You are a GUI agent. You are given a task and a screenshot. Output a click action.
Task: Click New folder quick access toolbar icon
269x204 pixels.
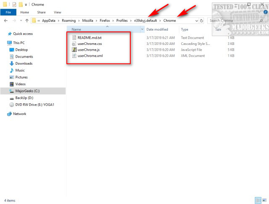(x=21, y=5)
